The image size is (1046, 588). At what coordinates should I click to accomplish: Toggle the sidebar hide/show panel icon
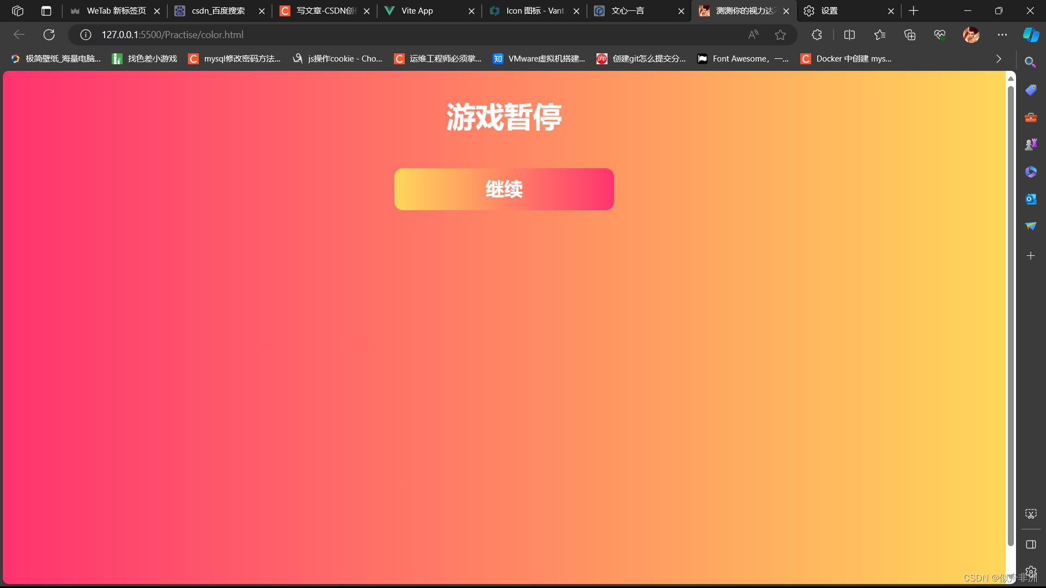click(1030, 544)
